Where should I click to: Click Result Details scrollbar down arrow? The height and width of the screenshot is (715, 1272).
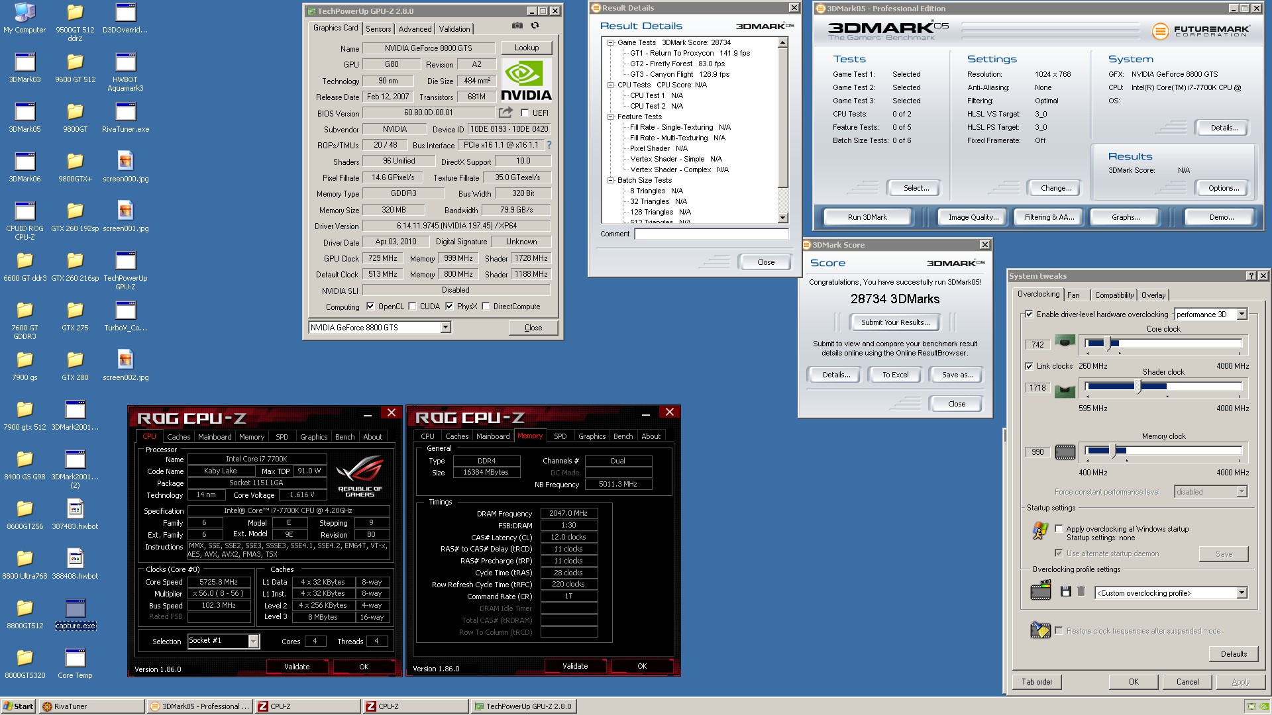782,218
